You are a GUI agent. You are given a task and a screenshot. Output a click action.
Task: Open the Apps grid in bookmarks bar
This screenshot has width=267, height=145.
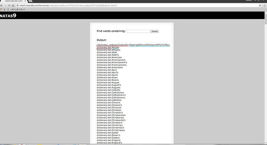(1, 9)
